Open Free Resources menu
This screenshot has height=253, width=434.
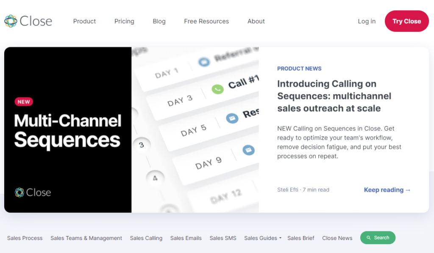pos(206,21)
